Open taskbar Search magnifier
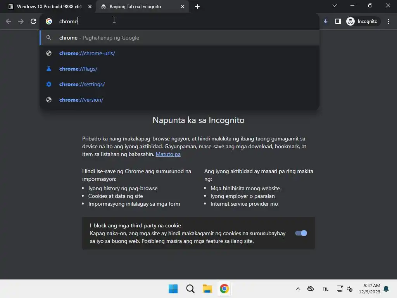This screenshot has height=298, width=397. tap(190, 289)
